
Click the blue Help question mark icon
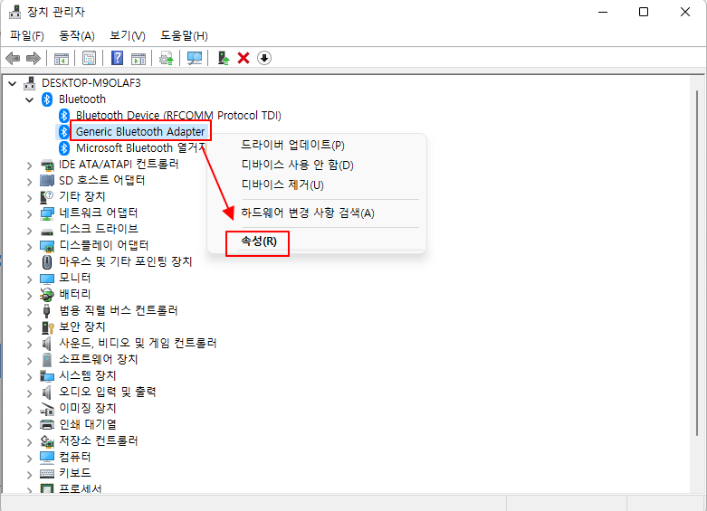(x=118, y=58)
